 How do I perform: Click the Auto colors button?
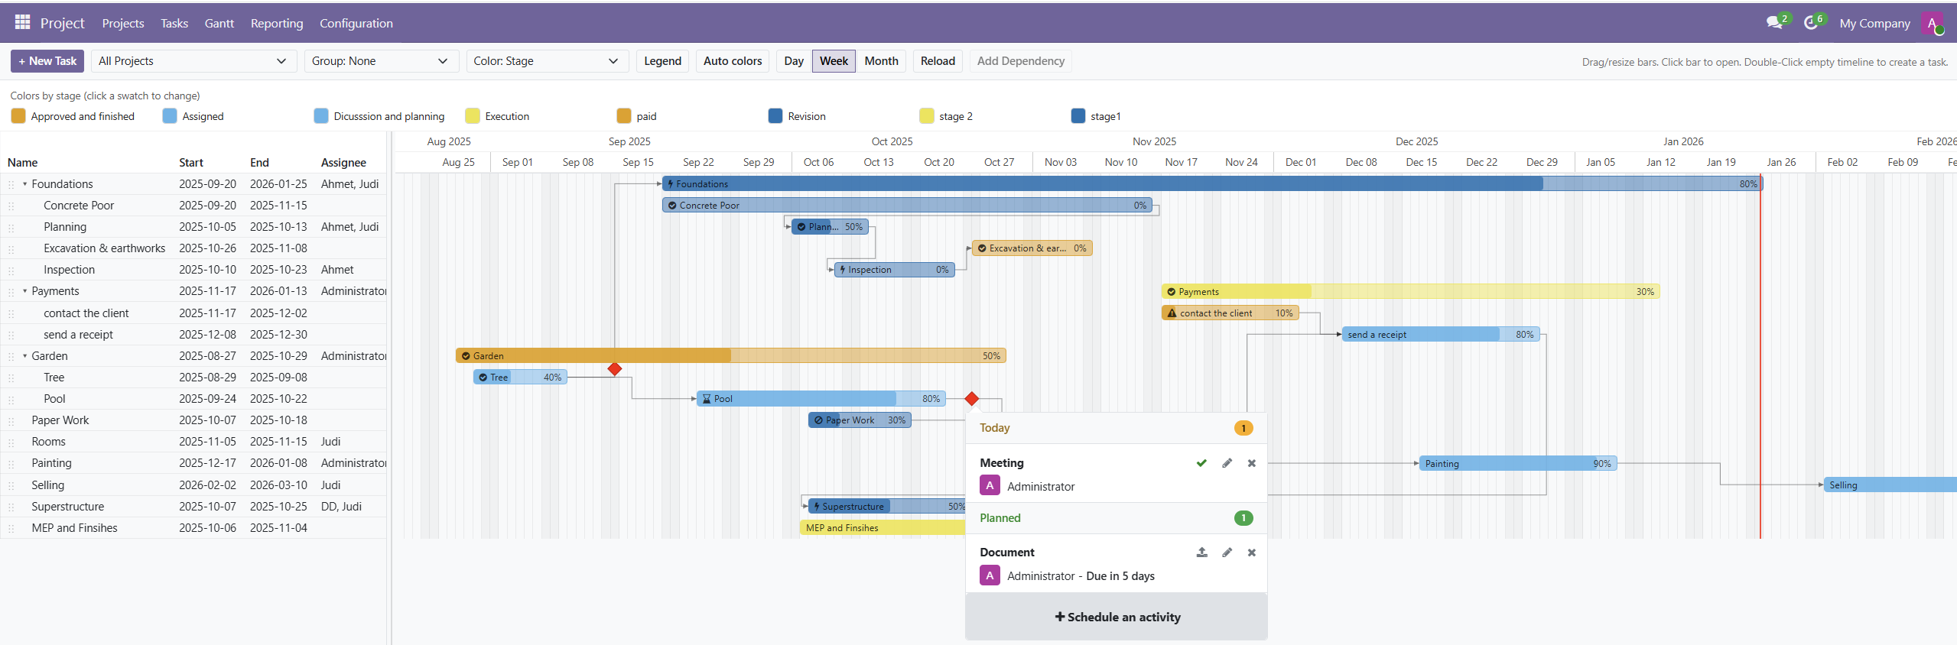733,61
